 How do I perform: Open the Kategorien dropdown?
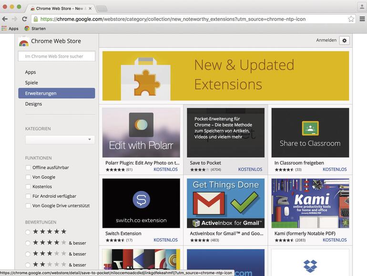coord(60,139)
